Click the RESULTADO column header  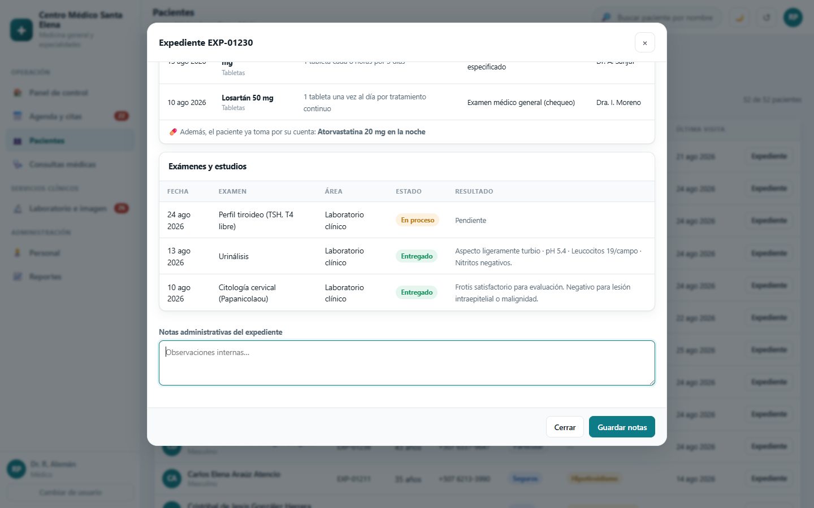[x=474, y=191]
